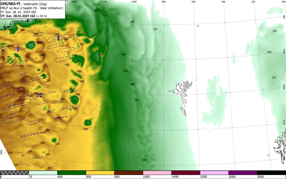Click the map value '635'
The width and height of the screenshot is (286, 179).
tap(67, 65)
